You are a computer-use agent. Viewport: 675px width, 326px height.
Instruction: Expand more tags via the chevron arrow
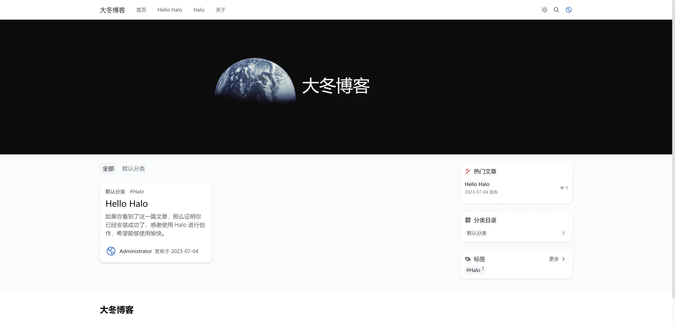563,259
